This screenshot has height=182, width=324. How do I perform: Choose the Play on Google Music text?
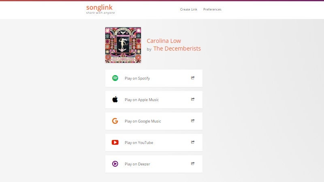(x=143, y=121)
